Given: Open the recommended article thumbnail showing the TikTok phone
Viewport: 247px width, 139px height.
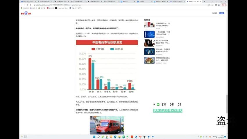Looking at the screenshot, I should 149,43.
